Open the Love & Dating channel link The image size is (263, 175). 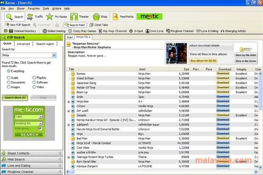207,31
